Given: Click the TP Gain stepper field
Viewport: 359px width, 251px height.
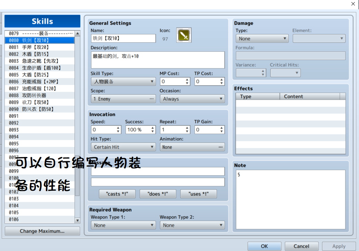Looking at the screenshot, I should pos(209,129).
